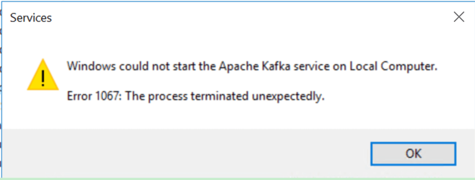Viewport: 475px width, 180px height.
Task: Click the exclamation mark inside warning icon
Action: point(43,78)
